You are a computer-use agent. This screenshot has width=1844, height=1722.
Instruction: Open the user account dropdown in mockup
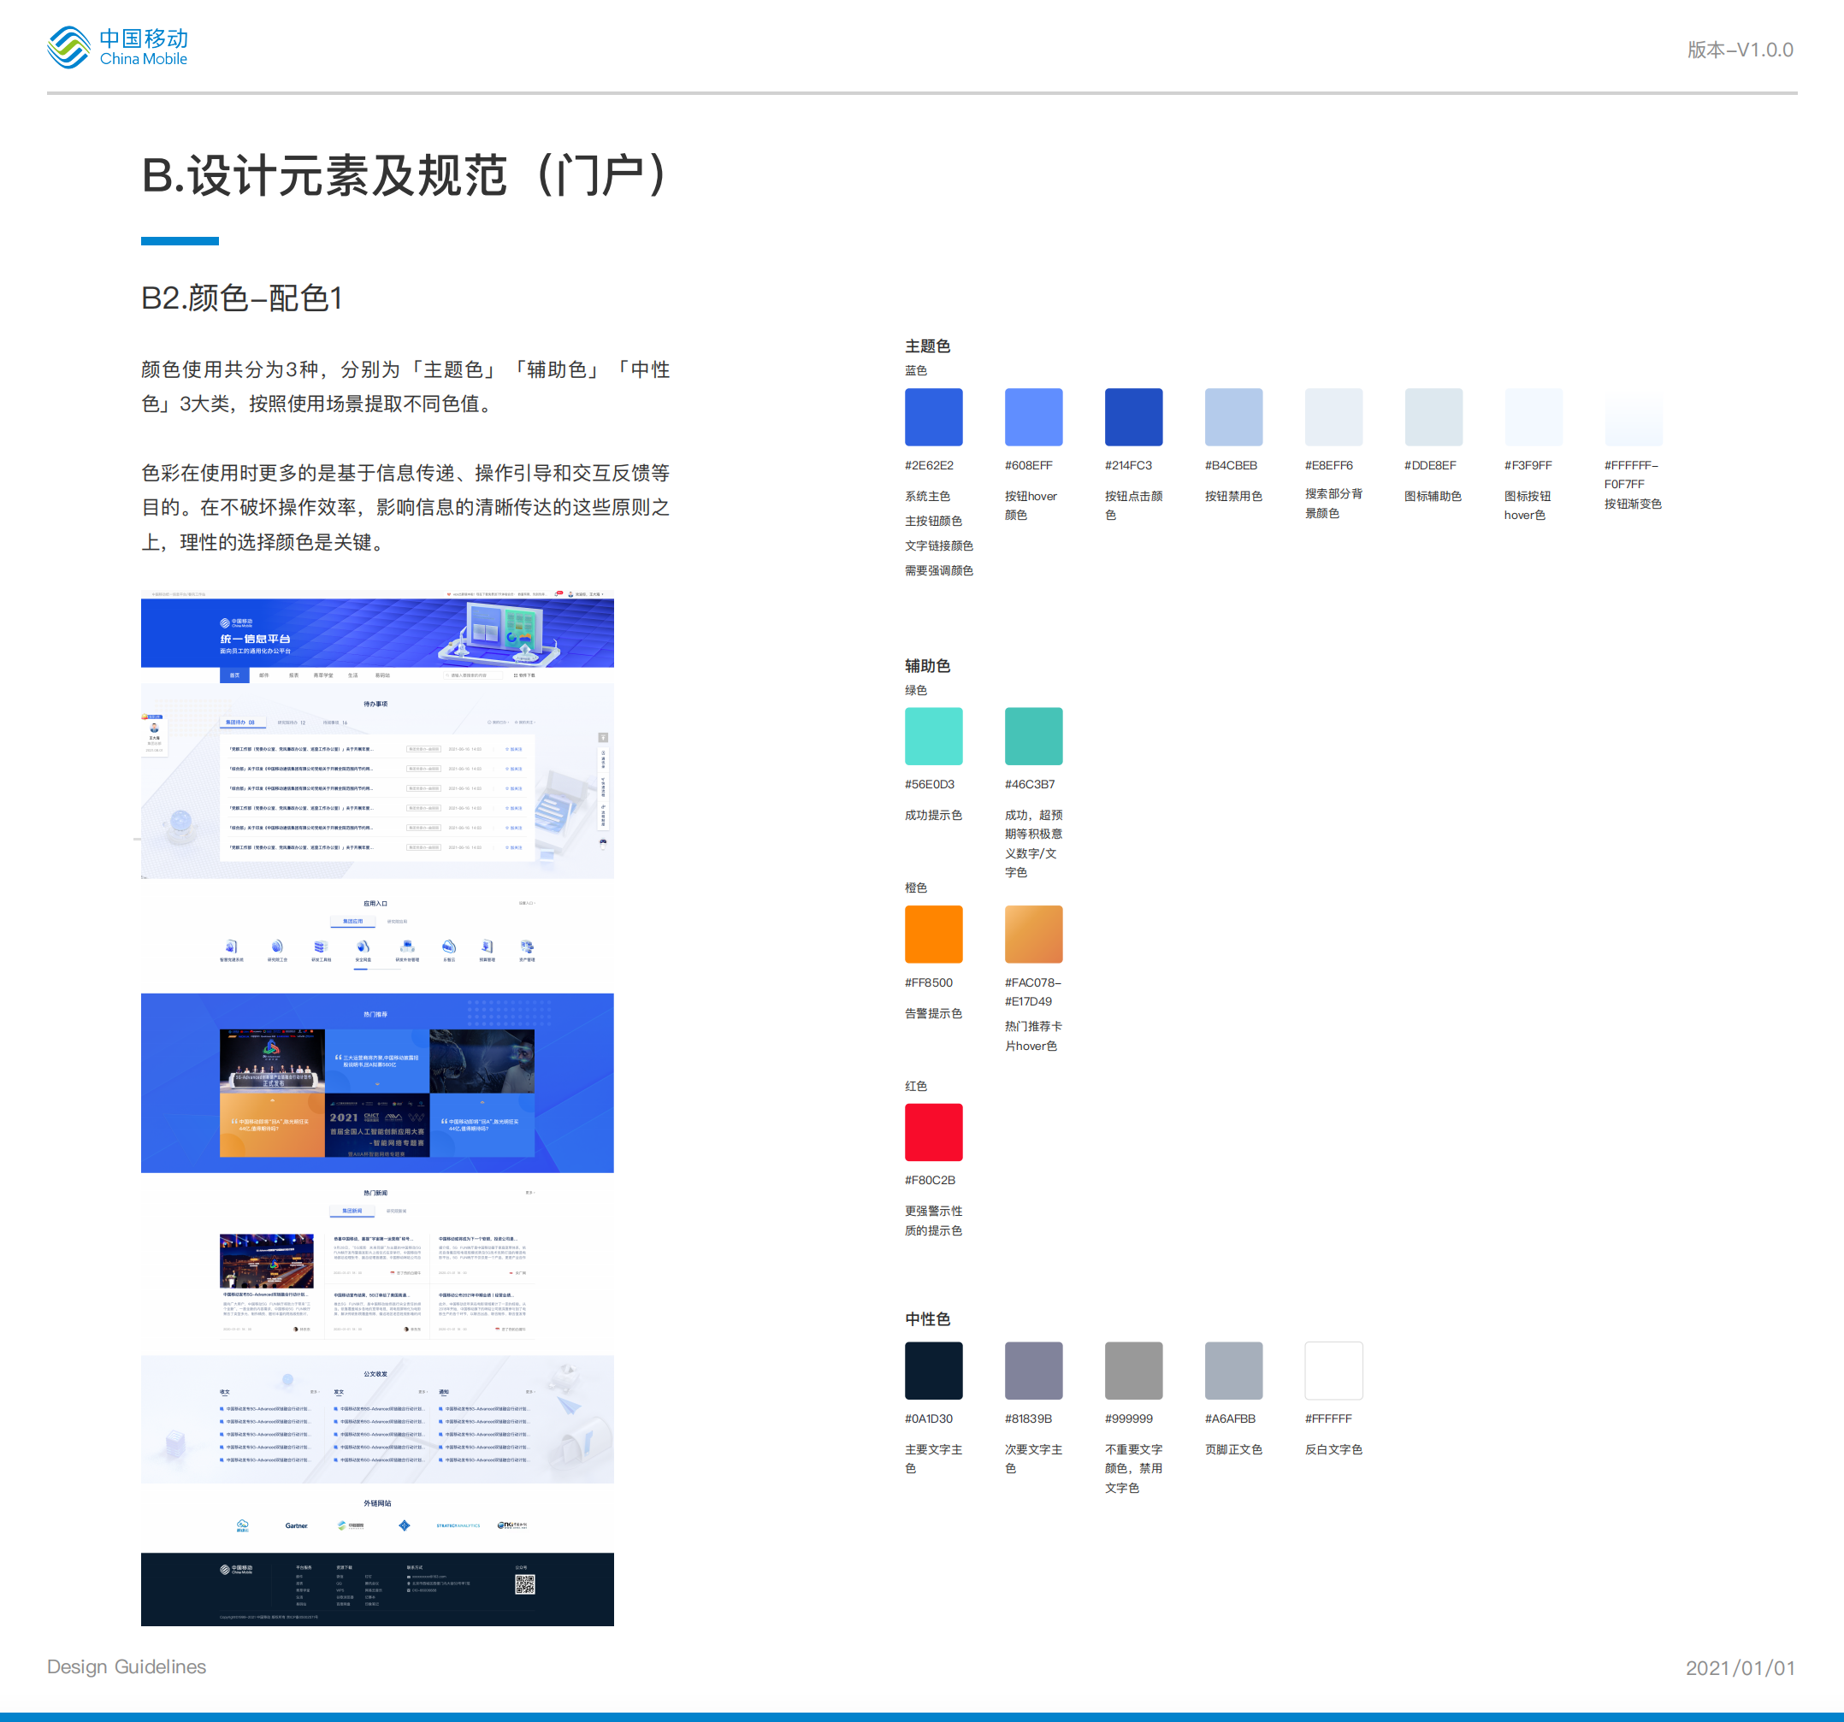[x=588, y=593]
